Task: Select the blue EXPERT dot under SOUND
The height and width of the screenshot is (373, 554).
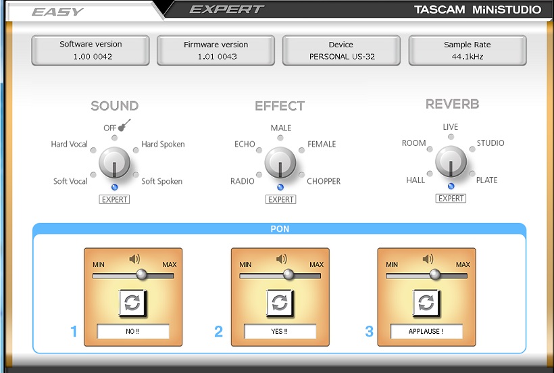Action: [x=114, y=187]
